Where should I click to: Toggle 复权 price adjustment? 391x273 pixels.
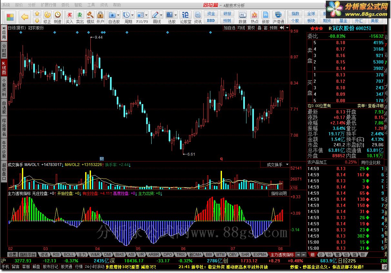(x=251, y=28)
